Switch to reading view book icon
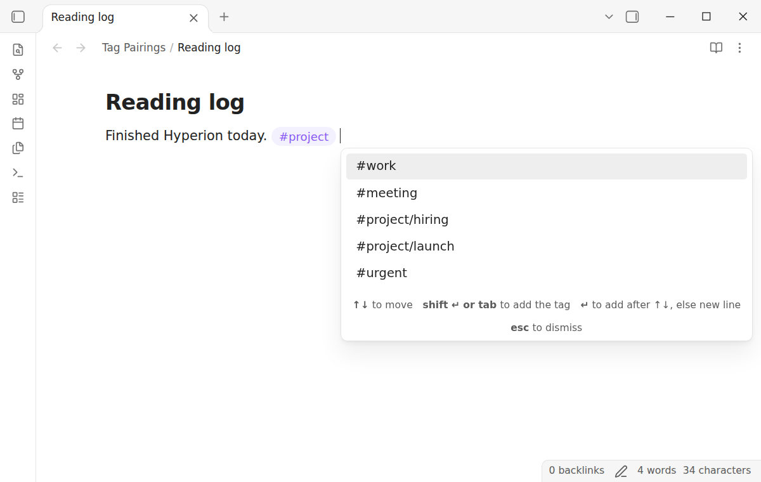Image resolution: width=761 pixels, height=482 pixels. 716,48
